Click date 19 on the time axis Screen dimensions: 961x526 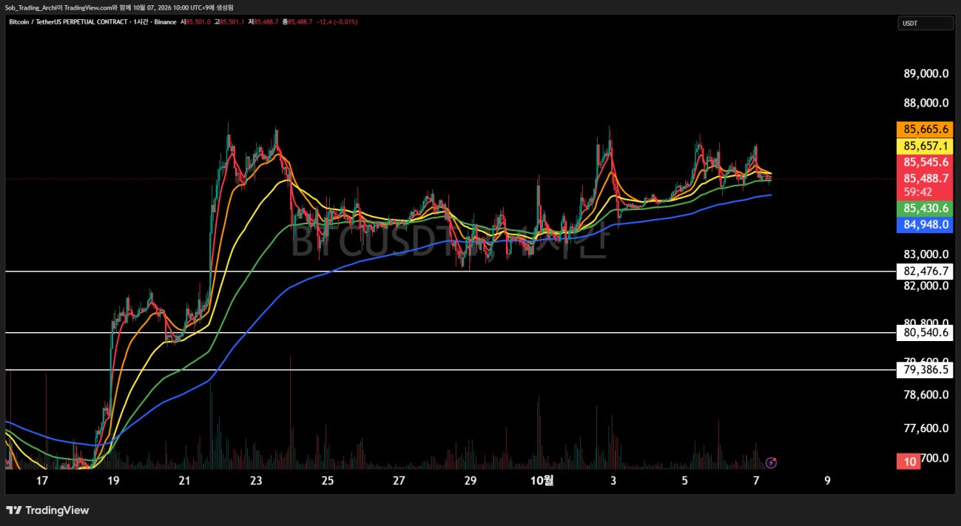113,480
